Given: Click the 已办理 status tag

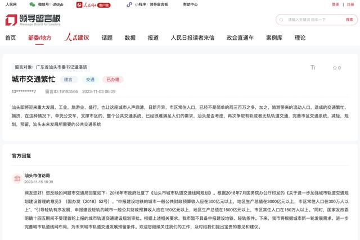Looking at the screenshot, I should tap(113, 80).
